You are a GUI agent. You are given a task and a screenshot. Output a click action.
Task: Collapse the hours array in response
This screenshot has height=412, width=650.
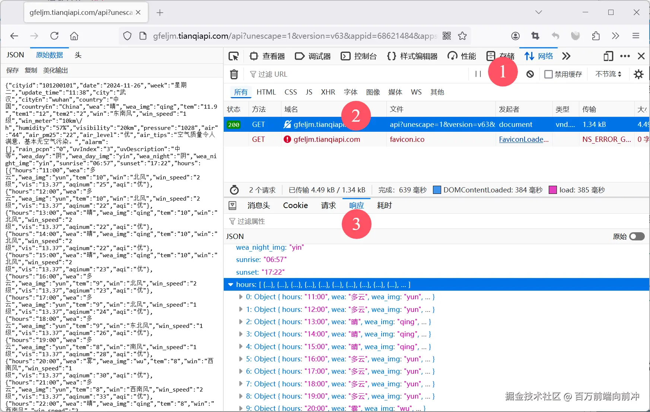tap(230, 284)
